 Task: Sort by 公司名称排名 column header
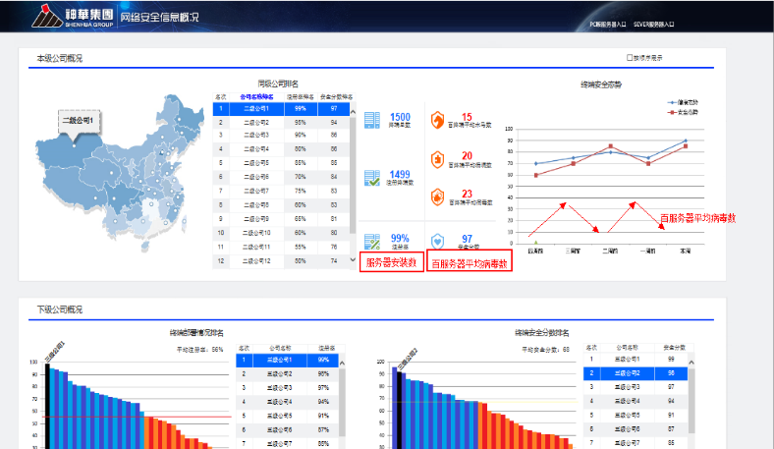pos(256,97)
